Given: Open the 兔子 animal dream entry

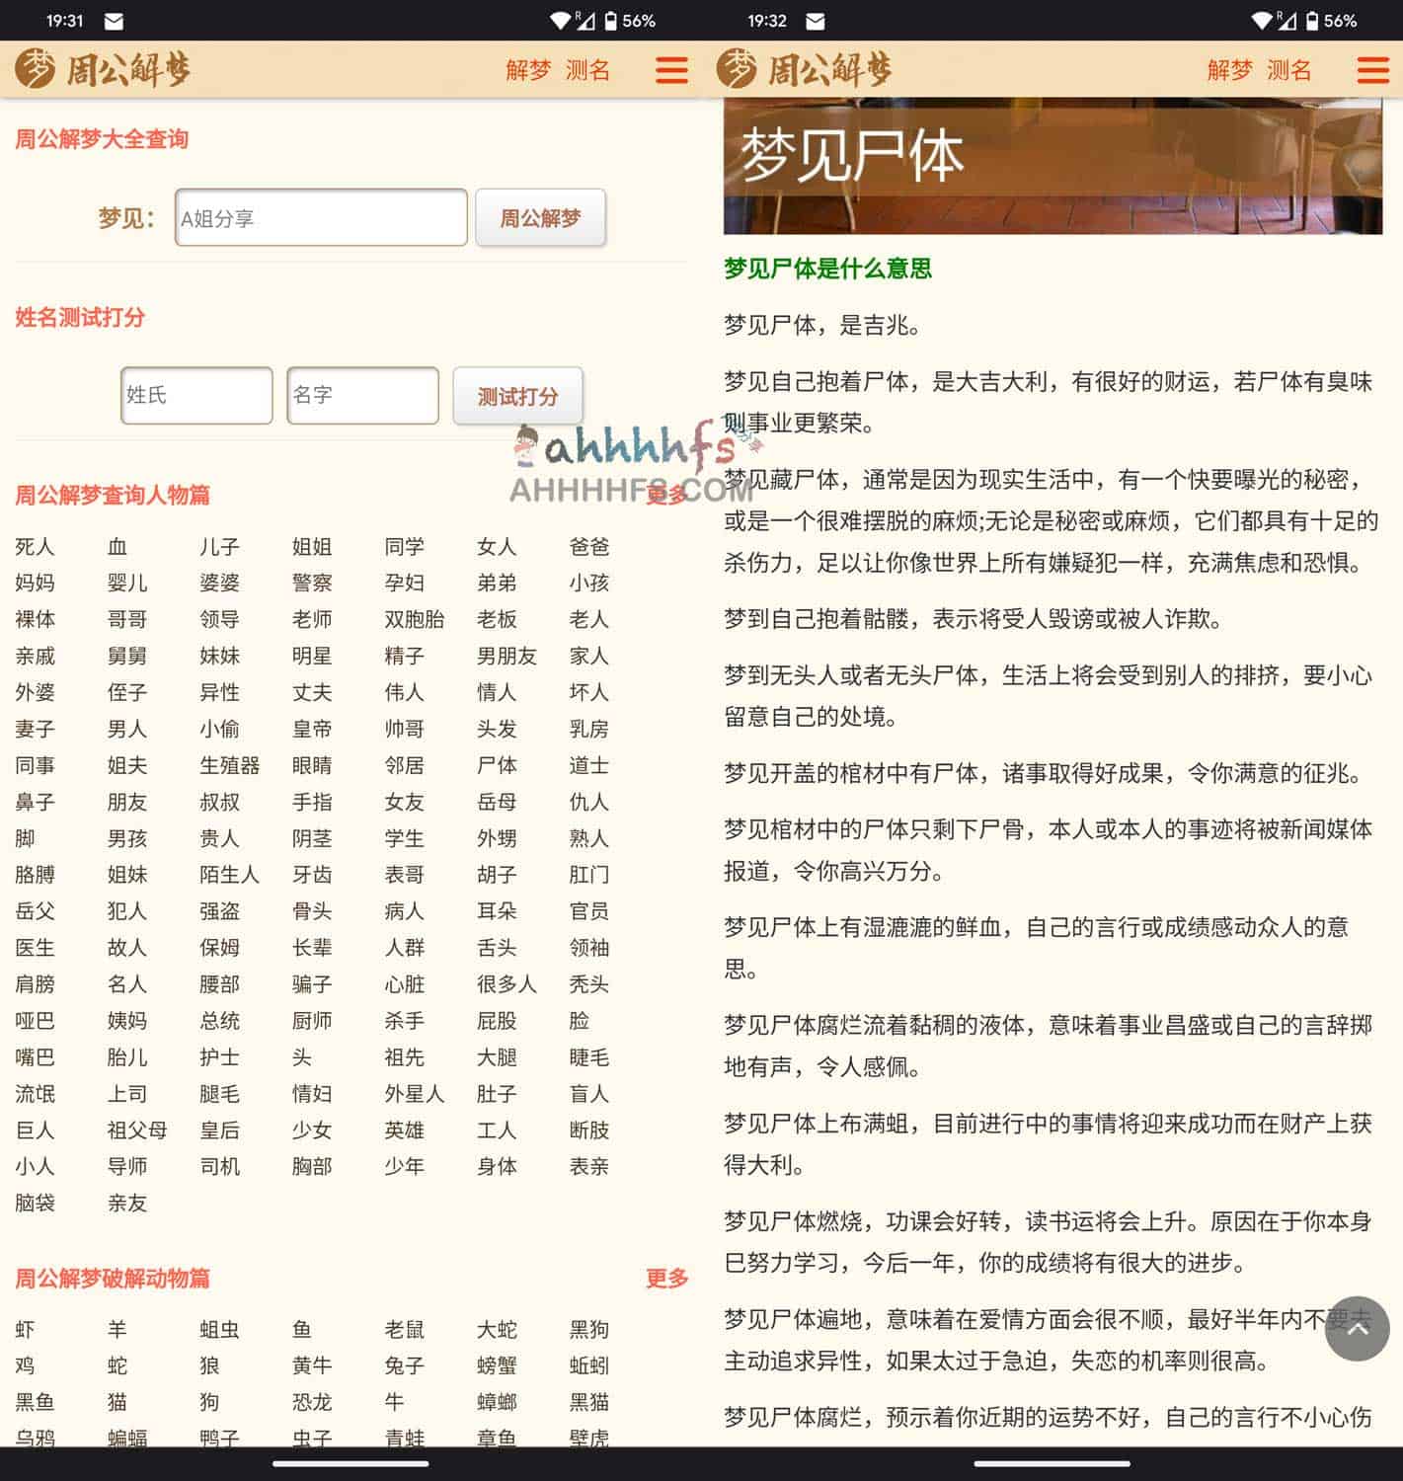Looking at the screenshot, I should point(404,1367).
